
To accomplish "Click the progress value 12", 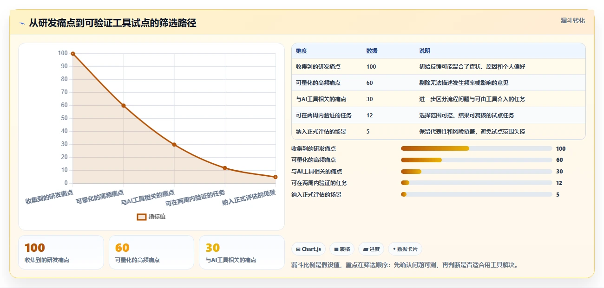I will [559, 183].
